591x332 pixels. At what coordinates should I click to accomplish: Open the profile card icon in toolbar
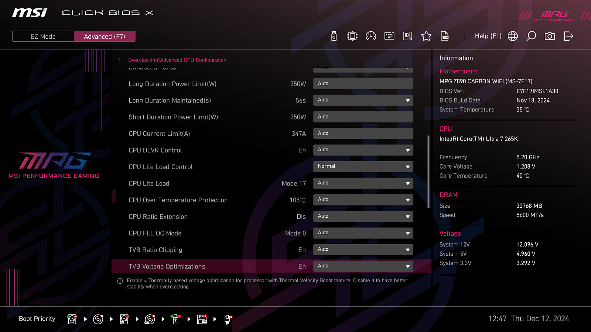[389, 36]
